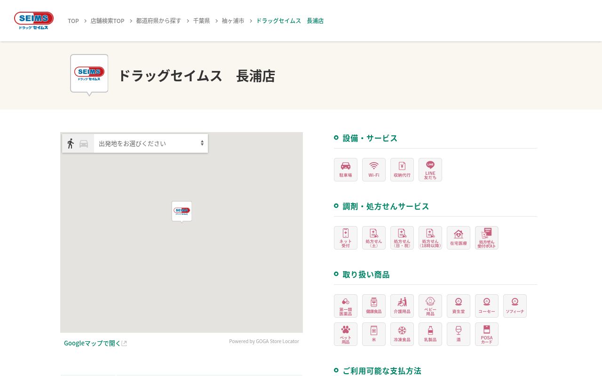Viewport: 602px width, 376px height.
Task: Open the 千葉県 breadcrumb link
Action: 201,21
